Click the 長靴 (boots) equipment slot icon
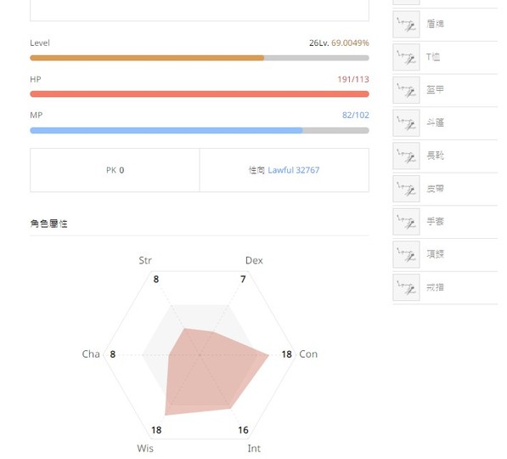Image resolution: width=507 pixels, height=459 pixels. 406,156
